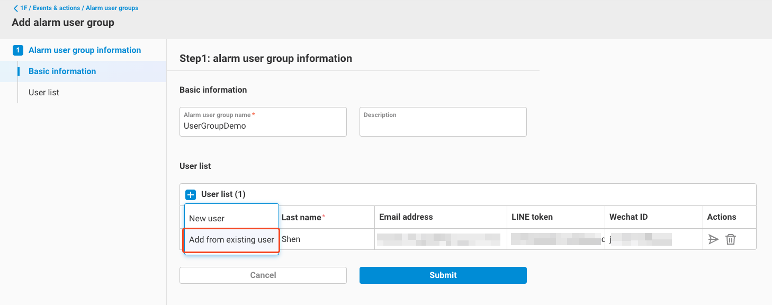Click into the Description field
The height and width of the screenshot is (305, 772).
coord(443,126)
